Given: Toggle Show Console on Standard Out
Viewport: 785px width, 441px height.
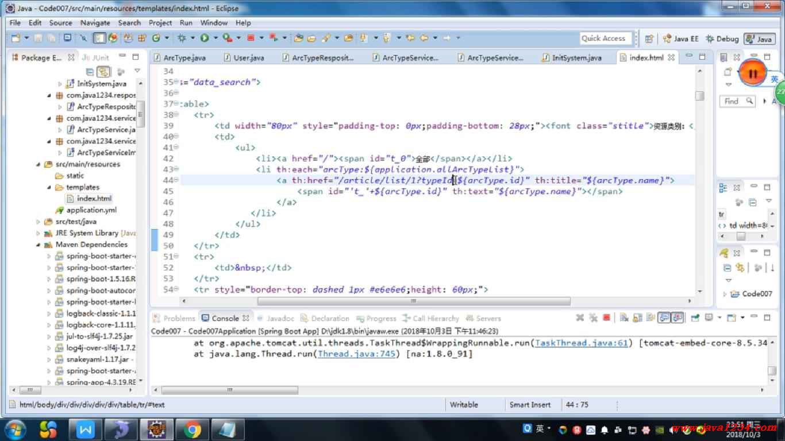Looking at the screenshot, I should pyautogui.click(x=664, y=318).
